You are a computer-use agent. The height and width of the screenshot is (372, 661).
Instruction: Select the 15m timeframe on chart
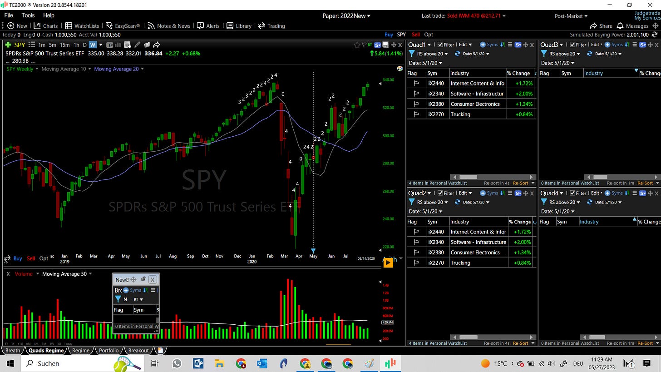point(65,45)
